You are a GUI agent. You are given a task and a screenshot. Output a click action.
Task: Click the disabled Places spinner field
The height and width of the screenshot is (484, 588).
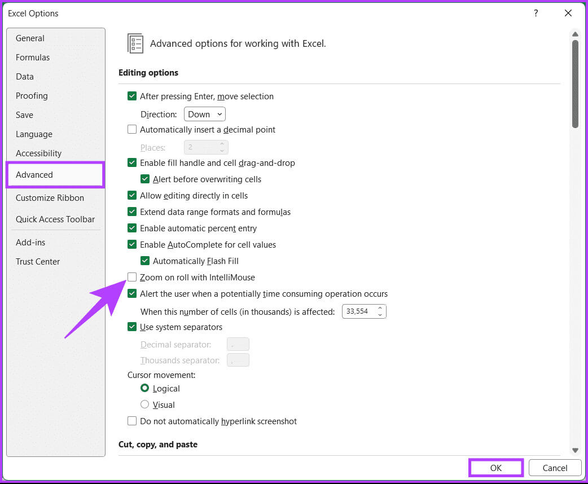tap(206, 147)
